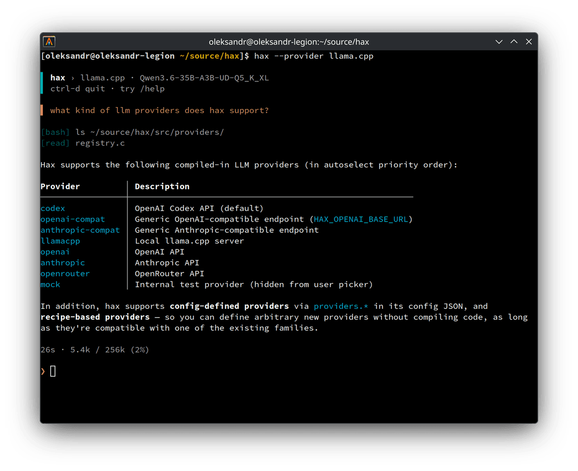Select the 'codex' provider name
The width and height of the screenshot is (578, 471).
(x=52, y=208)
